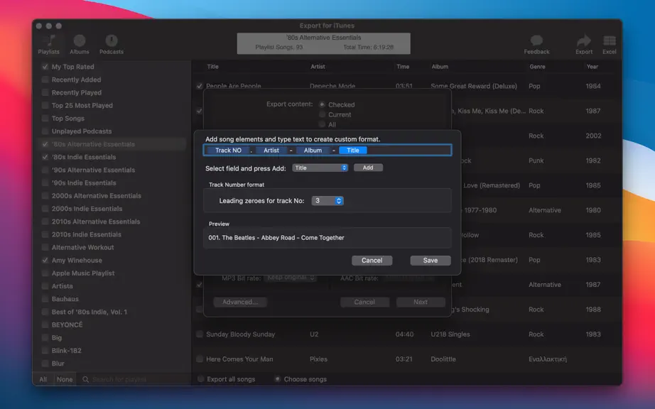Select the Track NO token
Image resolution: width=655 pixels, height=409 pixels.
click(x=228, y=151)
